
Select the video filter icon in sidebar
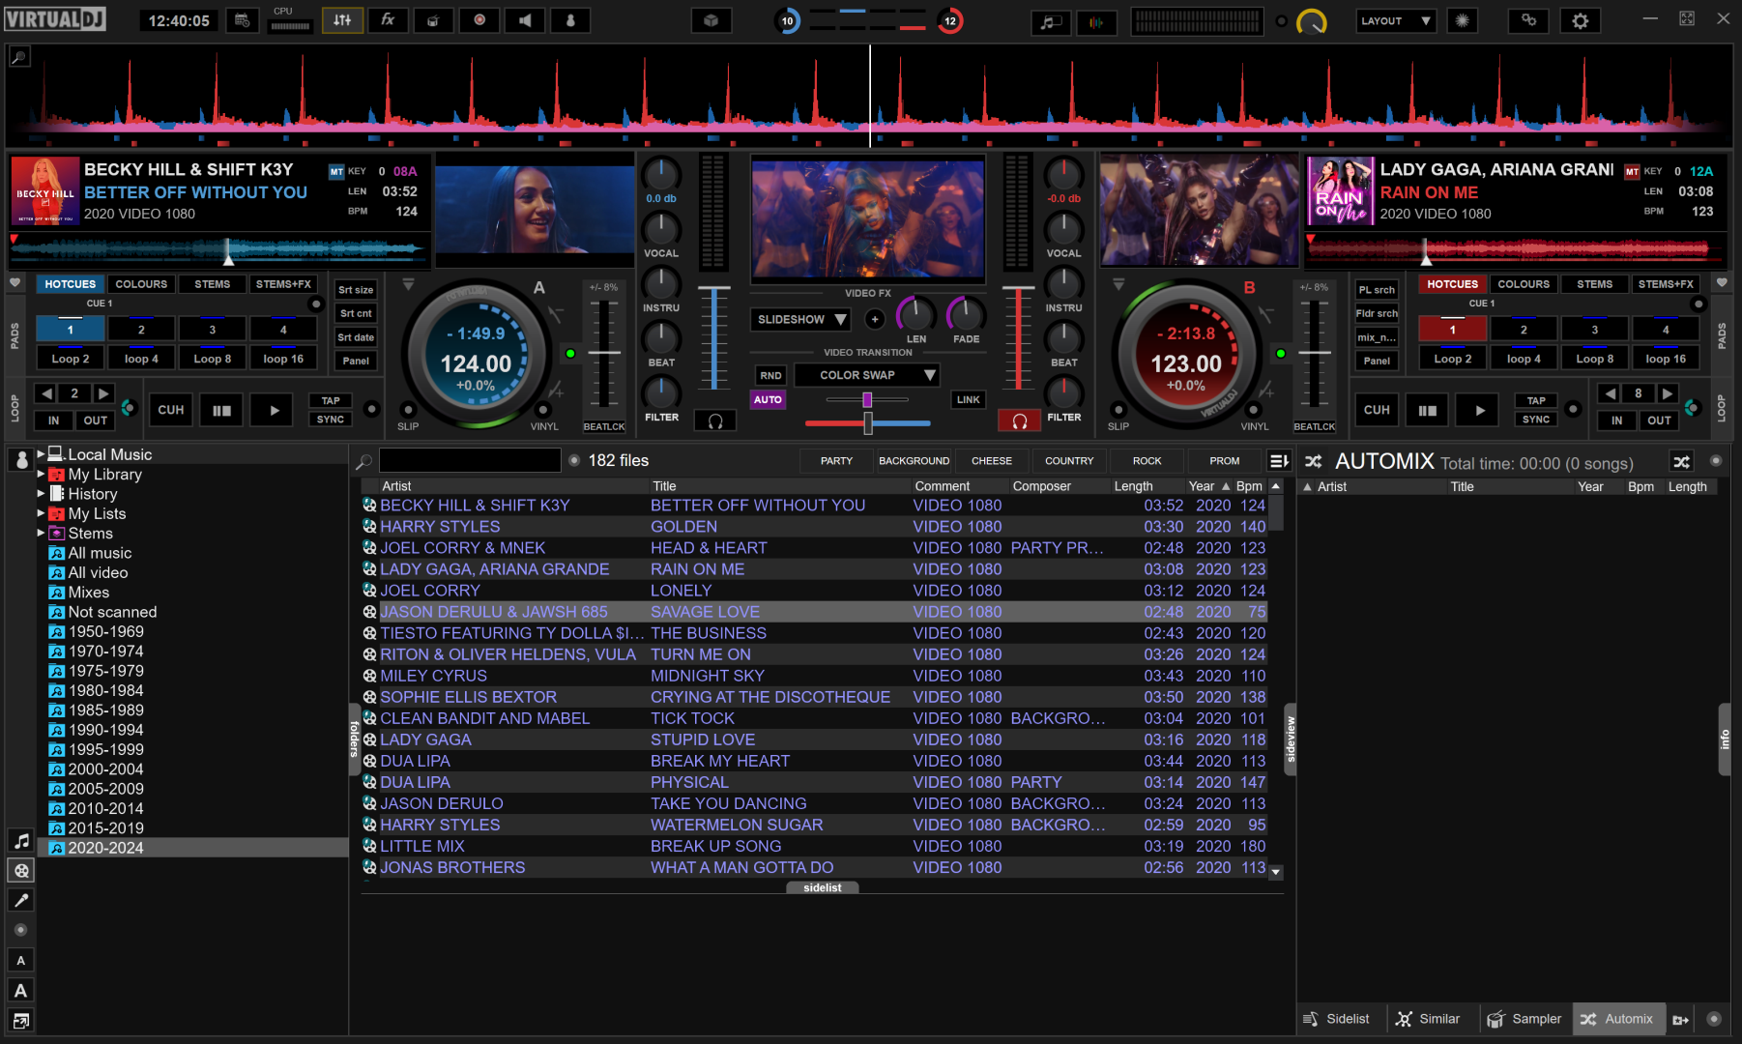click(x=21, y=871)
